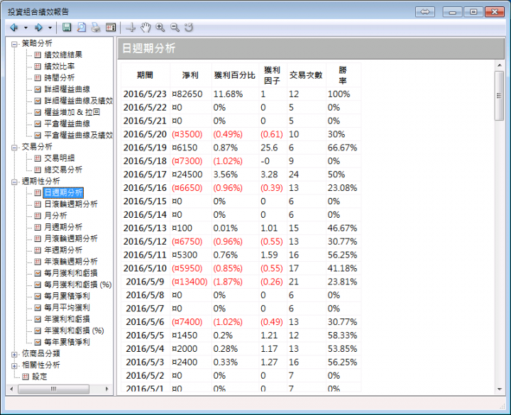Screen dimensions: 511x415
Task: Select the crosshair pointer tool
Action: tap(131, 28)
